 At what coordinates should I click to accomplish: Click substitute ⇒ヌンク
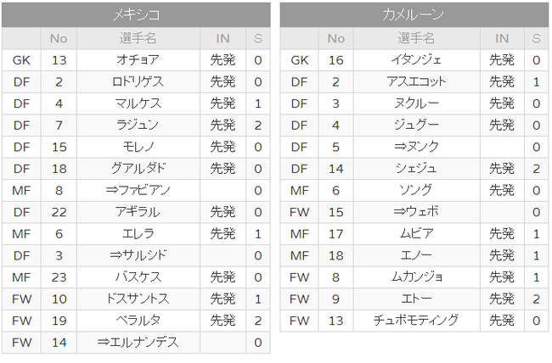click(x=416, y=147)
